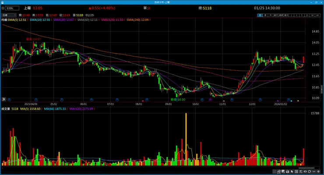
Task: Select the 還週 adjusted weekly period
Action: click(x=281, y=15)
